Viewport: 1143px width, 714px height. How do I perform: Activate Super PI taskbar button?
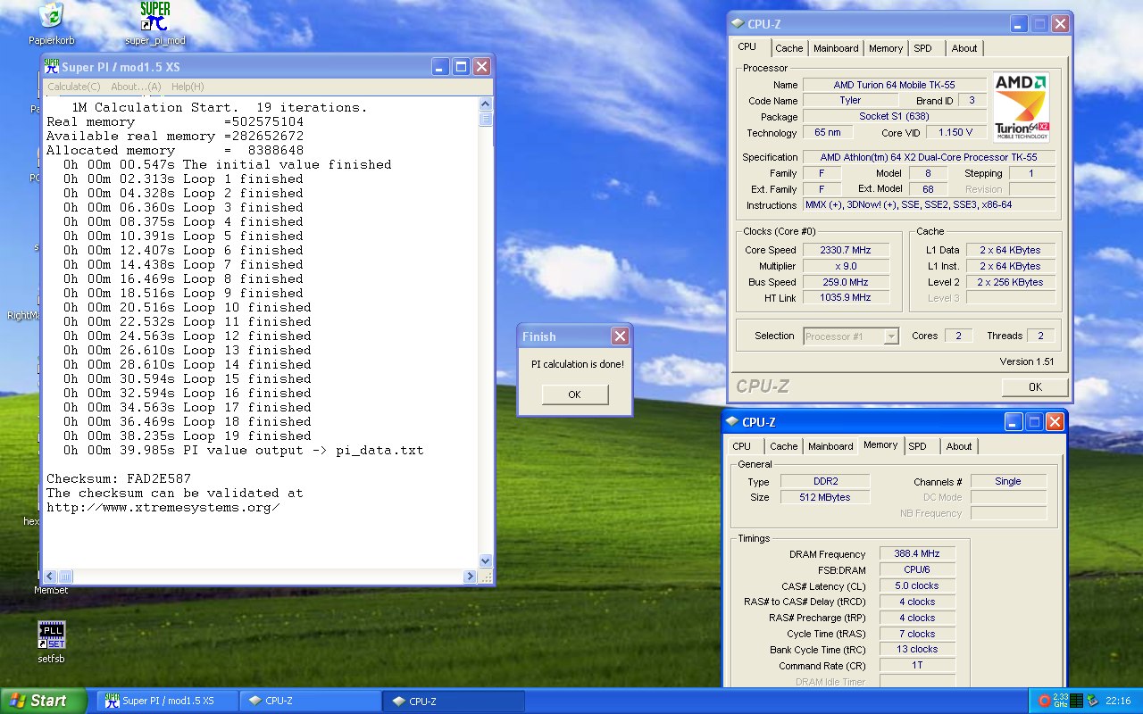pos(167,701)
